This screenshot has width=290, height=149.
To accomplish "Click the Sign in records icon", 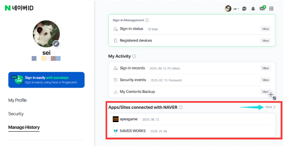I will pyautogui.click(x=115, y=68).
